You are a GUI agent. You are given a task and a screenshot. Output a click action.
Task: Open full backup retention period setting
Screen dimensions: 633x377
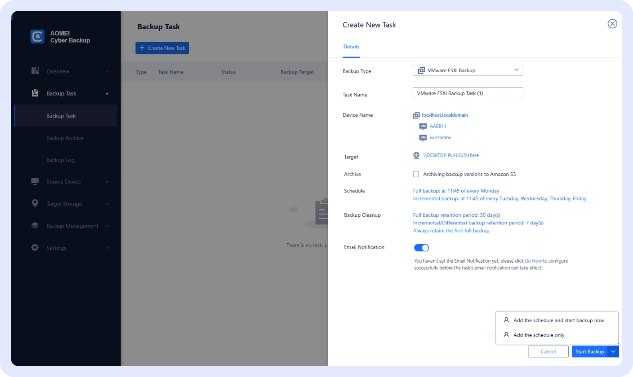(457, 215)
